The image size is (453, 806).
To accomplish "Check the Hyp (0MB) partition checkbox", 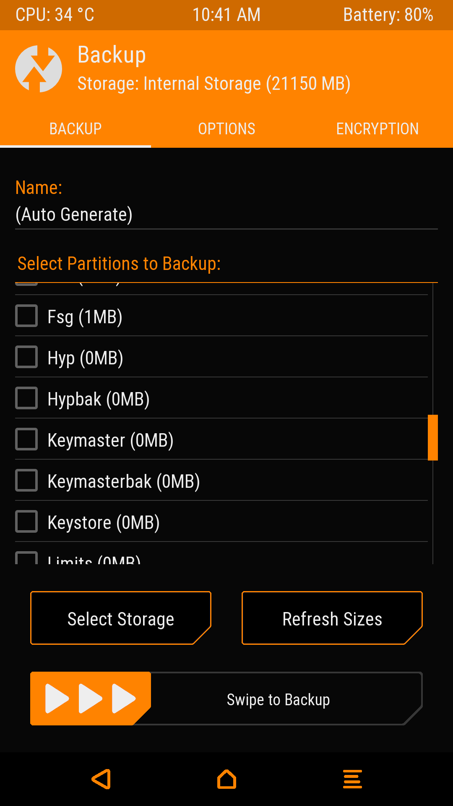I will pyautogui.click(x=26, y=357).
